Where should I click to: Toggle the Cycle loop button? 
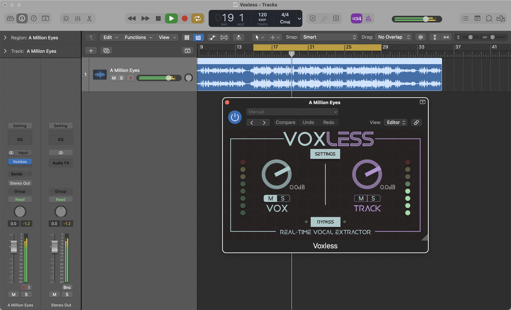198,18
